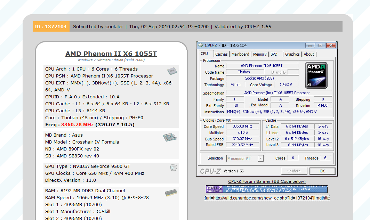Click the Package value Socket AM3 (938)
Screen dimensions: 370x220
coord(262,78)
